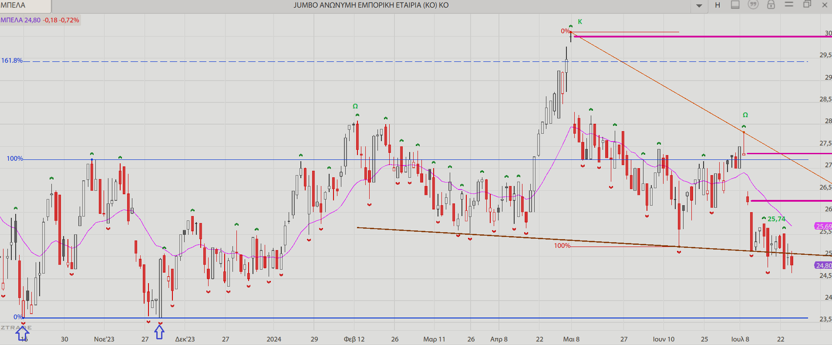The width and height of the screenshot is (832, 345).
Task: Click the Φεβ 12 date axis label
Action: pos(354,339)
